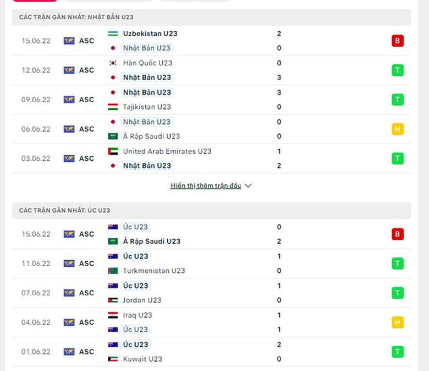429x371 pixels.
Task: Click the Turkmenistan flag icon
Action: (x=113, y=271)
